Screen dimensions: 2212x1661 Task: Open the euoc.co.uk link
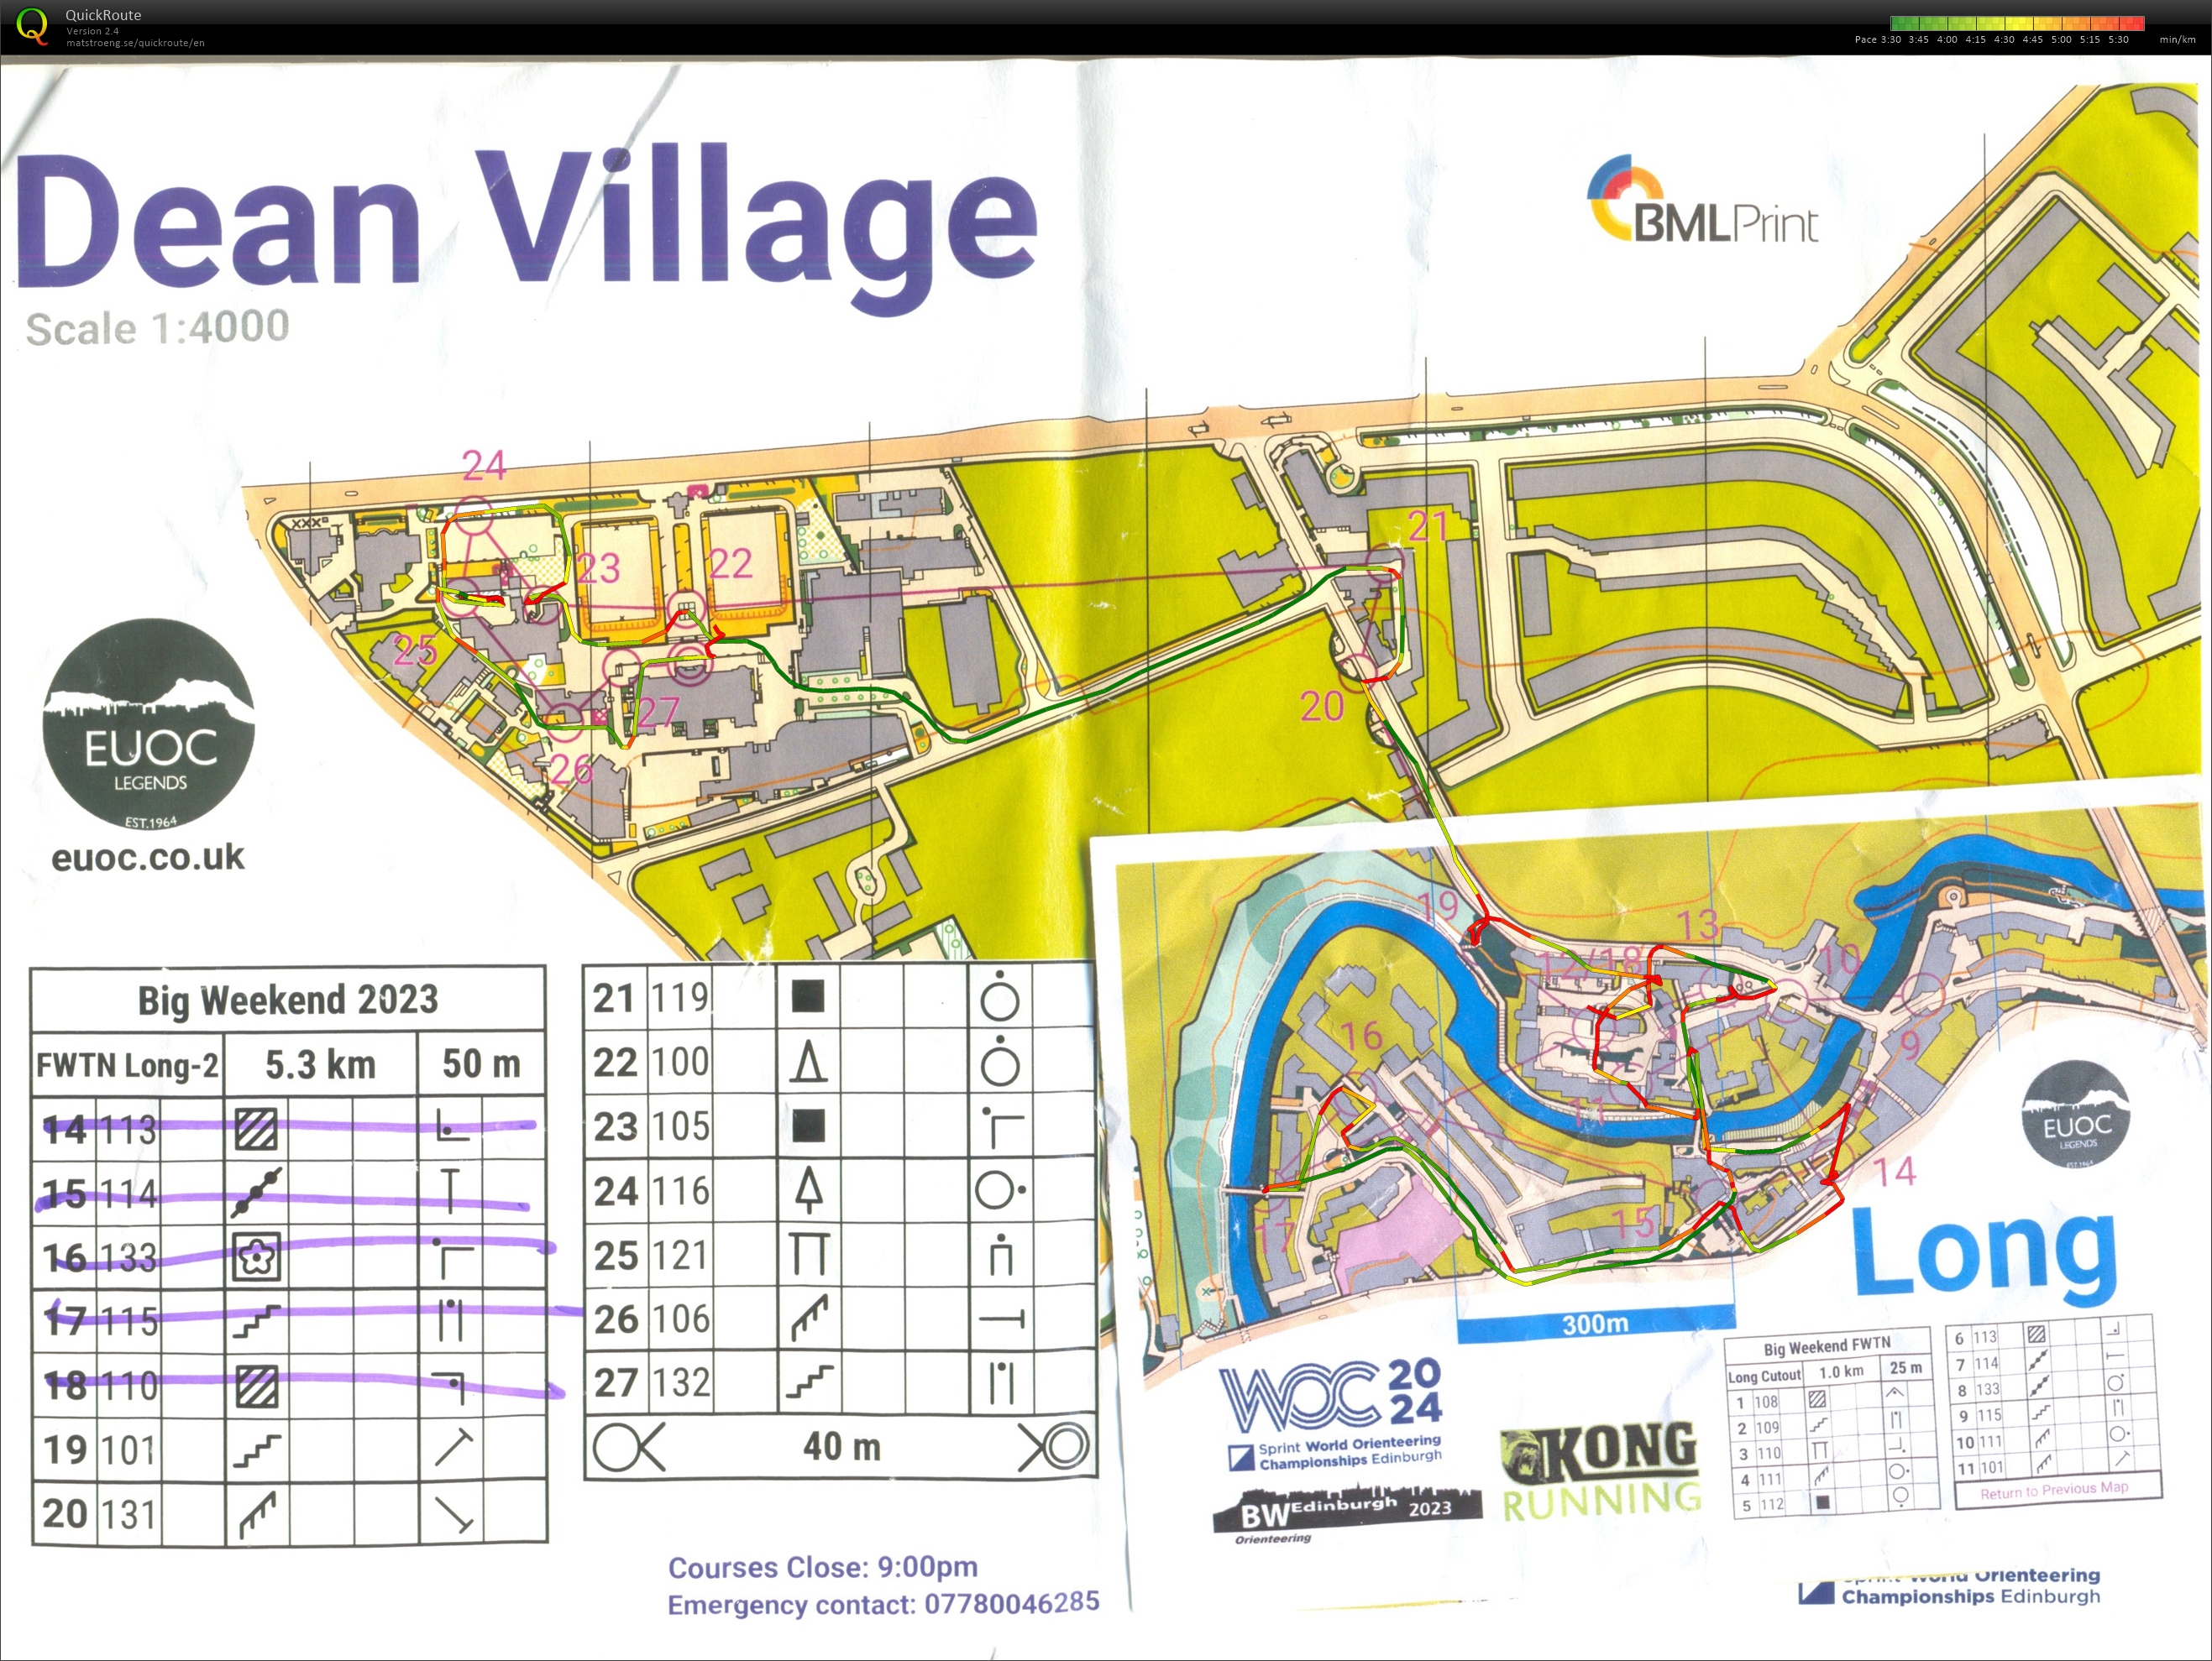(x=148, y=858)
